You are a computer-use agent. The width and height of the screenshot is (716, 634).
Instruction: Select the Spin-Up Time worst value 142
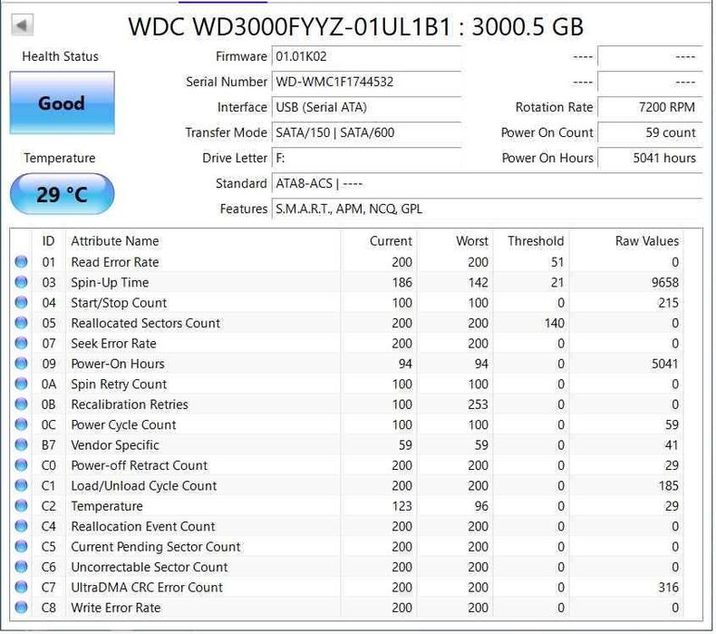tap(479, 282)
